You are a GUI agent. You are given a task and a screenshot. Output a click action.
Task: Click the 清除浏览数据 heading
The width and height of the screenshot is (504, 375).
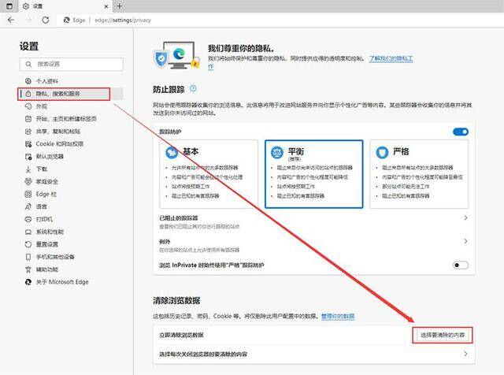click(176, 300)
